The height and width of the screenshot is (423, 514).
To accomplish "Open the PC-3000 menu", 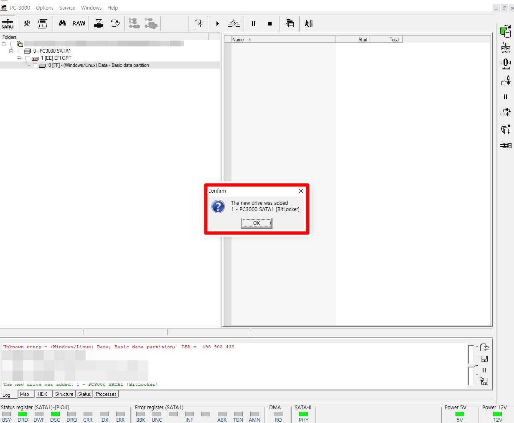I will pyautogui.click(x=20, y=8).
